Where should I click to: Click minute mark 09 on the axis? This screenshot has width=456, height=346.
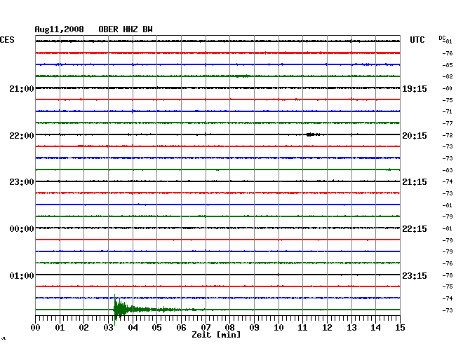coord(254,327)
